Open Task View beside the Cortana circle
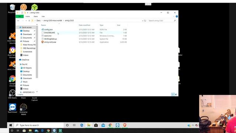 (x=74, y=125)
